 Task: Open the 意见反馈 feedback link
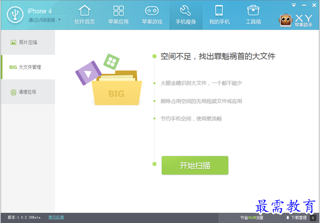click(x=56, y=217)
